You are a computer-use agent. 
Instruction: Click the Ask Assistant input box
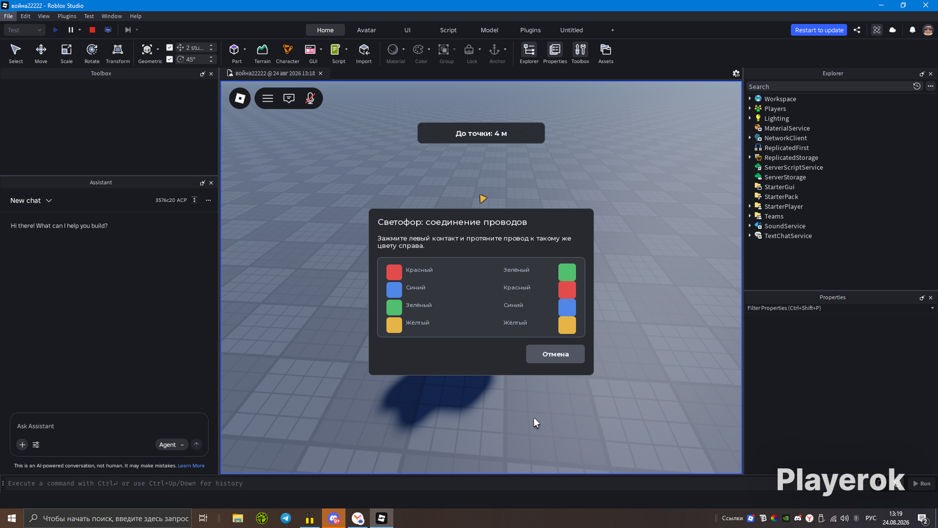pyautogui.click(x=109, y=426)
